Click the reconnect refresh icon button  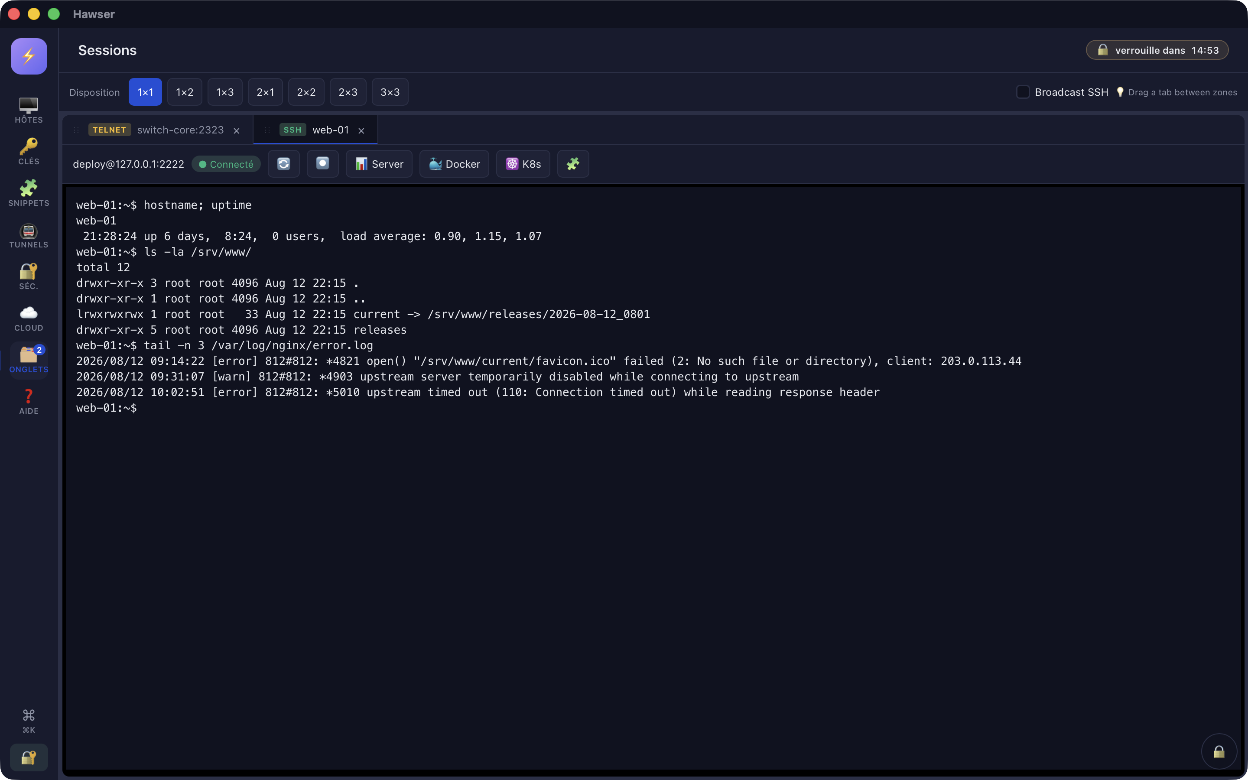pyautogui.click(x=284, y=164)
